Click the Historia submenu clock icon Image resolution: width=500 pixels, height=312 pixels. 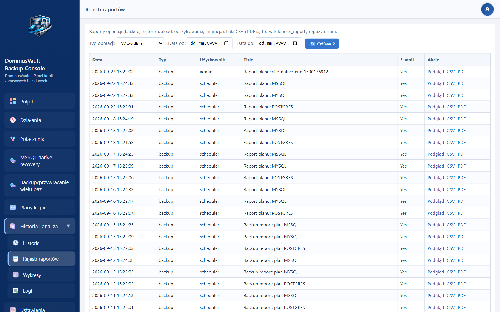point(16,243)
